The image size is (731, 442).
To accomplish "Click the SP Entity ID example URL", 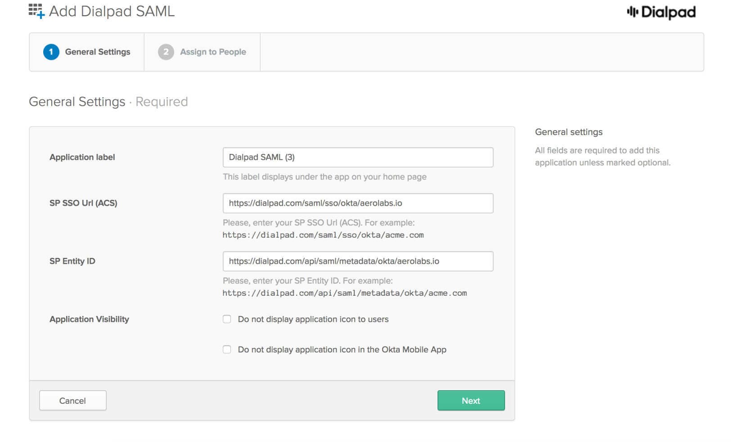I will click(344, 293).
